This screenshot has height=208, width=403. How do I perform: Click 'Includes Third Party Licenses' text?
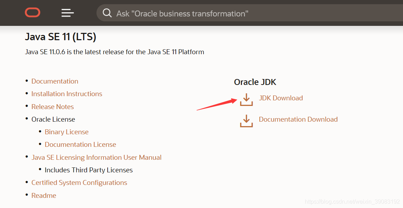(x=89, y=170)
